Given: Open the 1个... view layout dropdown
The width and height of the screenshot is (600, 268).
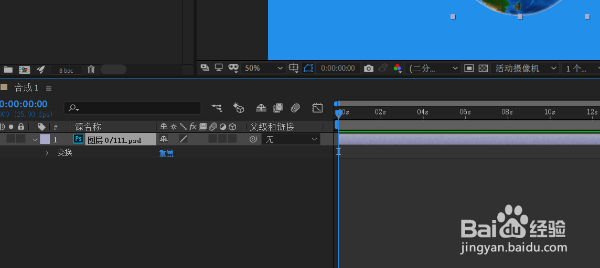Looking at the screenshot, I should click(x=581, y=69).
